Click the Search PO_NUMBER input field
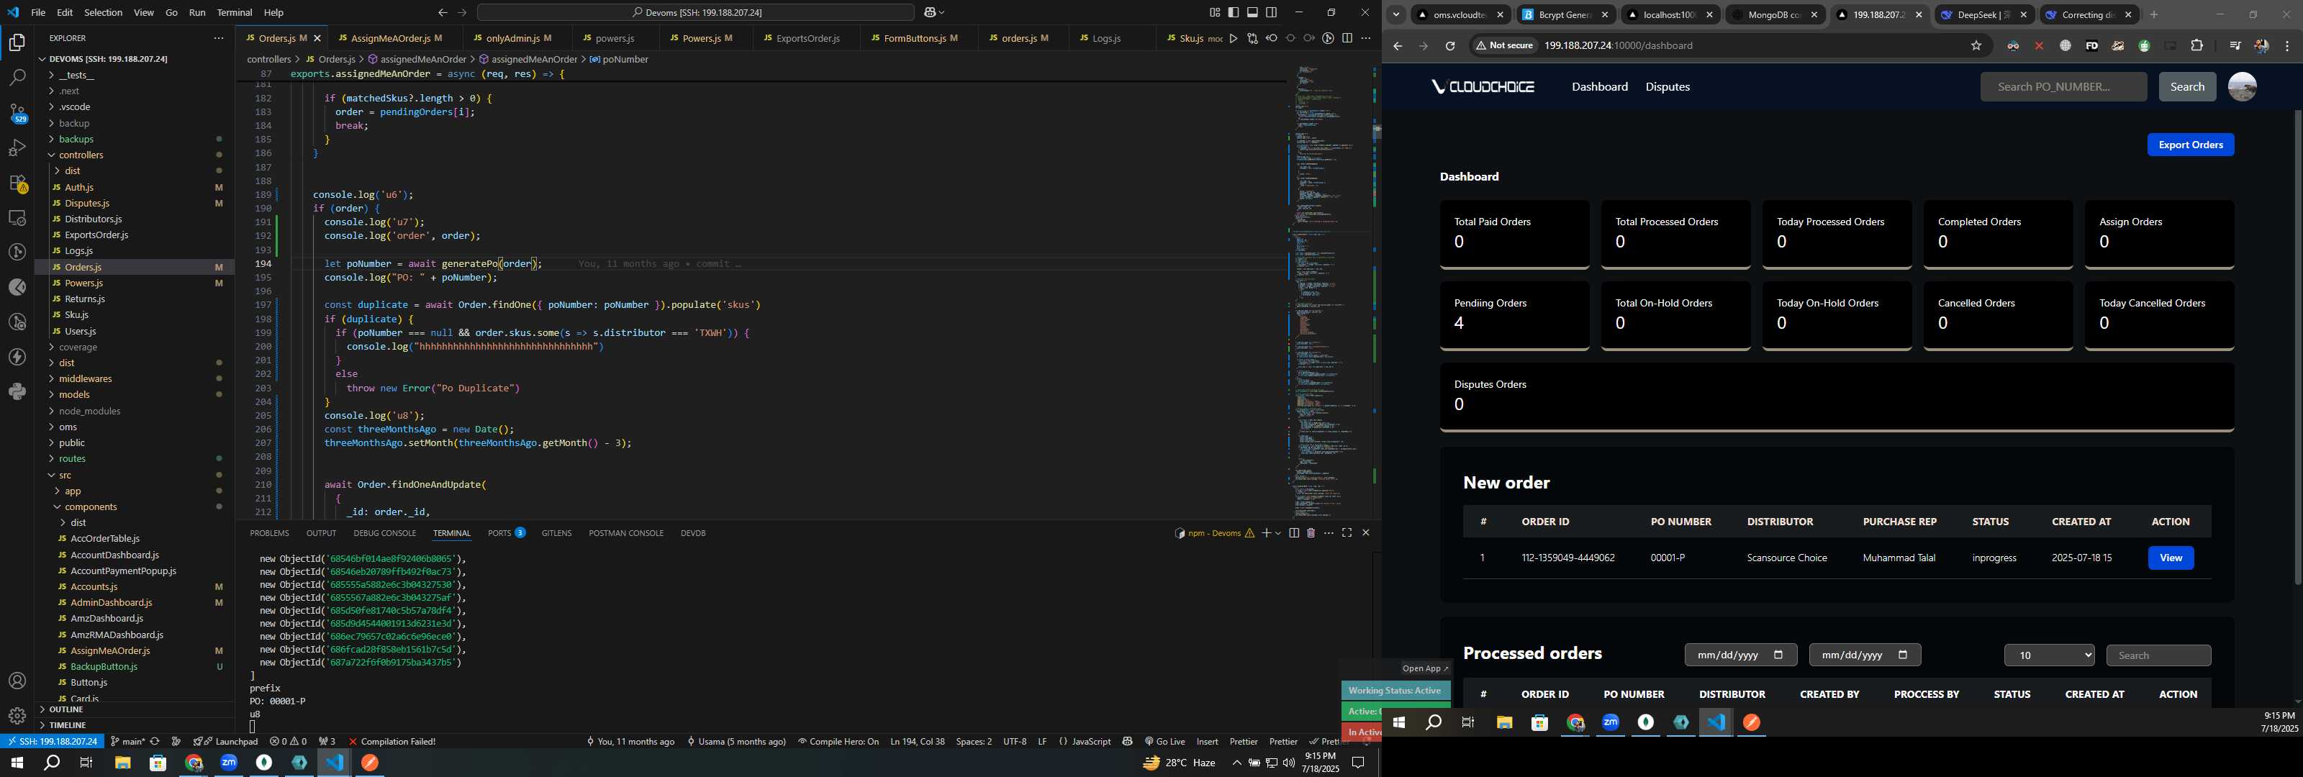2303x777 pixels. 2063,87
